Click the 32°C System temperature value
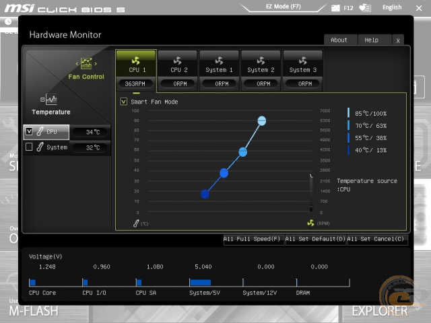This screenshot has height=323, width=431. pos(90,148)
